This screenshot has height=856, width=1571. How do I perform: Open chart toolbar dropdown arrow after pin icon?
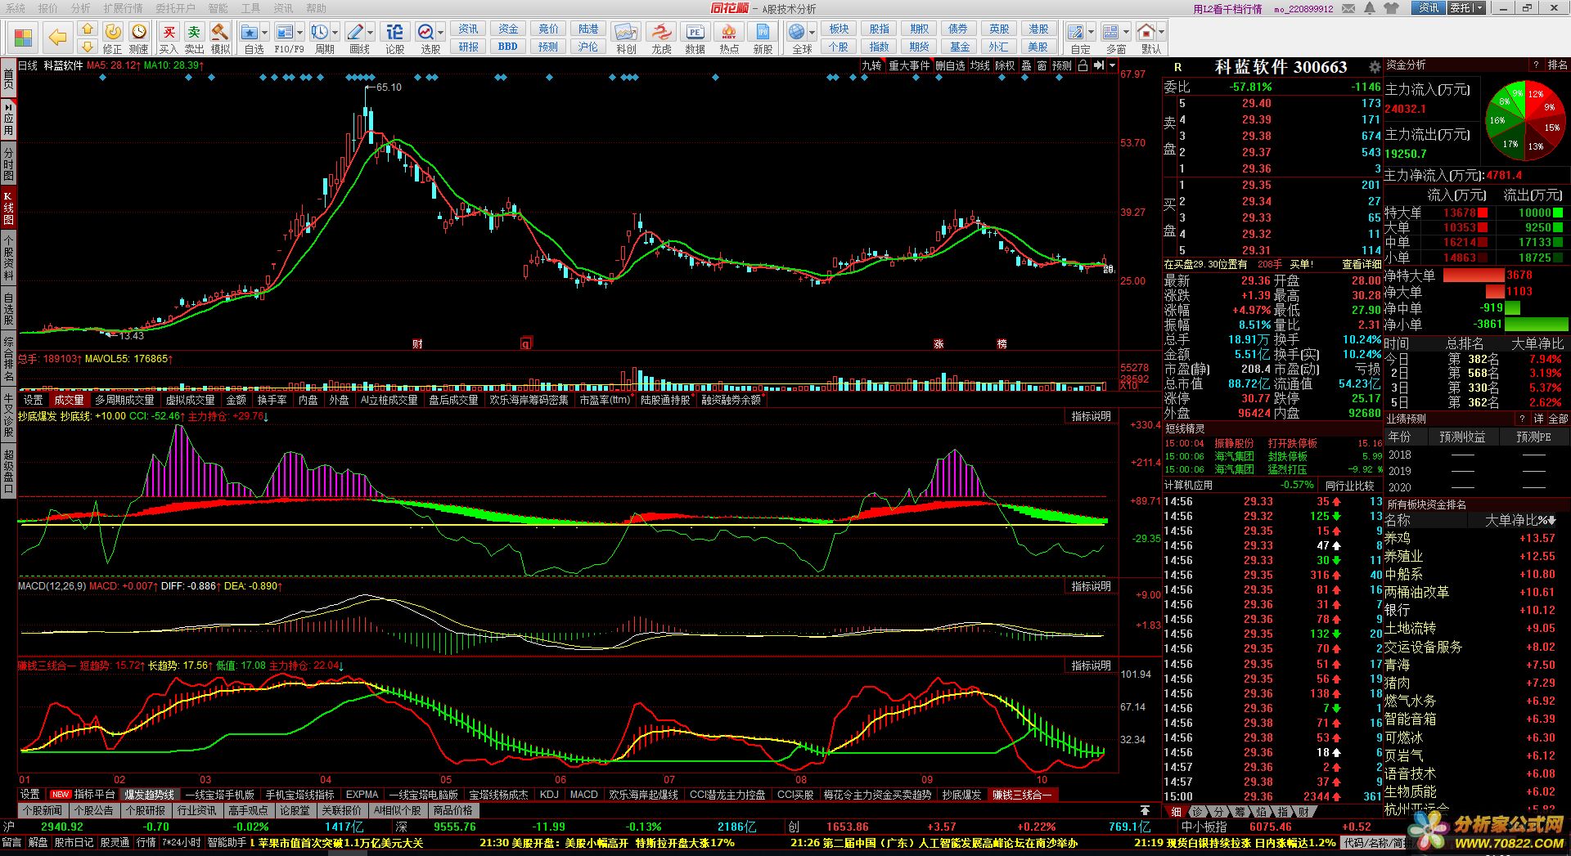point(1112,65)
